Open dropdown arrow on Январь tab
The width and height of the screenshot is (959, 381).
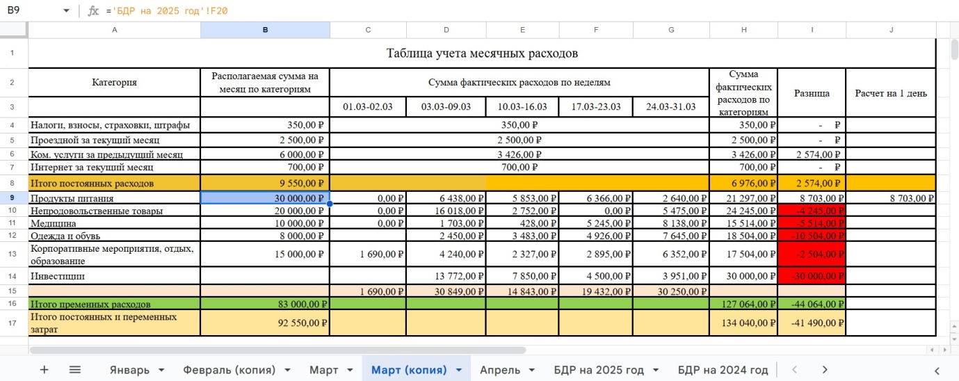[x=161, y=370]
